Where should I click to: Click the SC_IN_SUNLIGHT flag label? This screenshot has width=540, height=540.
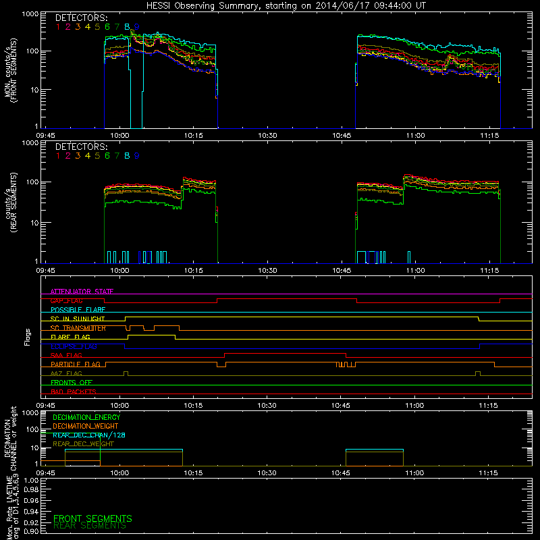point(78,319)
